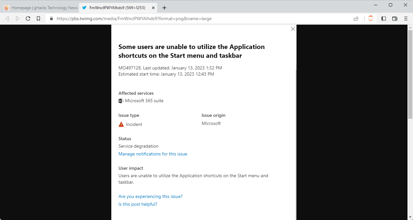This screenshot has height=220, width=413.
Task: Open the browser main menu
Action: [406, 19]
